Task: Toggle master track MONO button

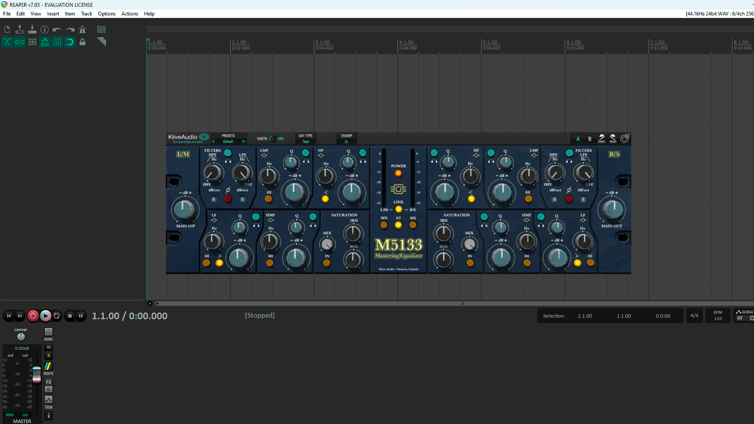Action: [x=49, y=332]
